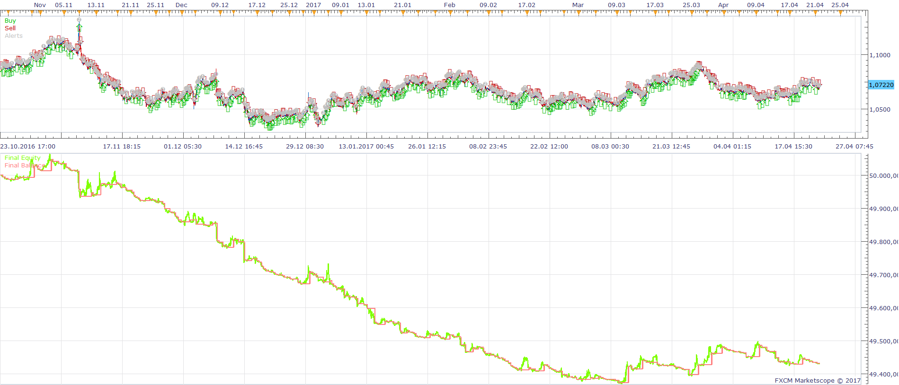Click the 13.01.2017 00:45 time label
This screenshot has width=899, height=385.
(366, 147)
